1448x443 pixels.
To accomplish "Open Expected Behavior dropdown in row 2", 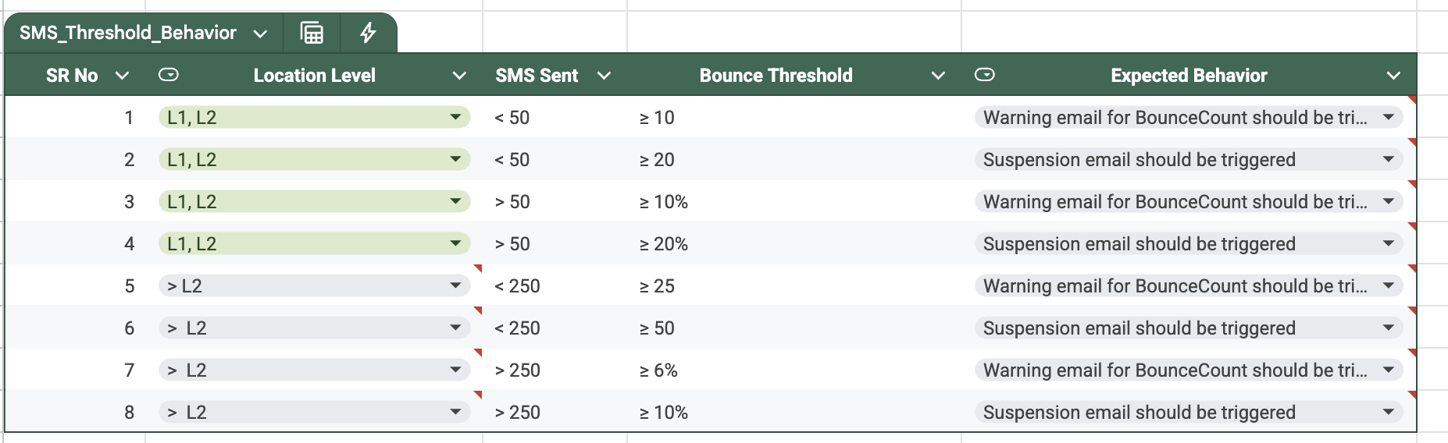I will [1388, 159].
